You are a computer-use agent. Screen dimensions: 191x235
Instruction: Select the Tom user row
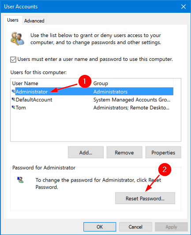tap(93, 108)
